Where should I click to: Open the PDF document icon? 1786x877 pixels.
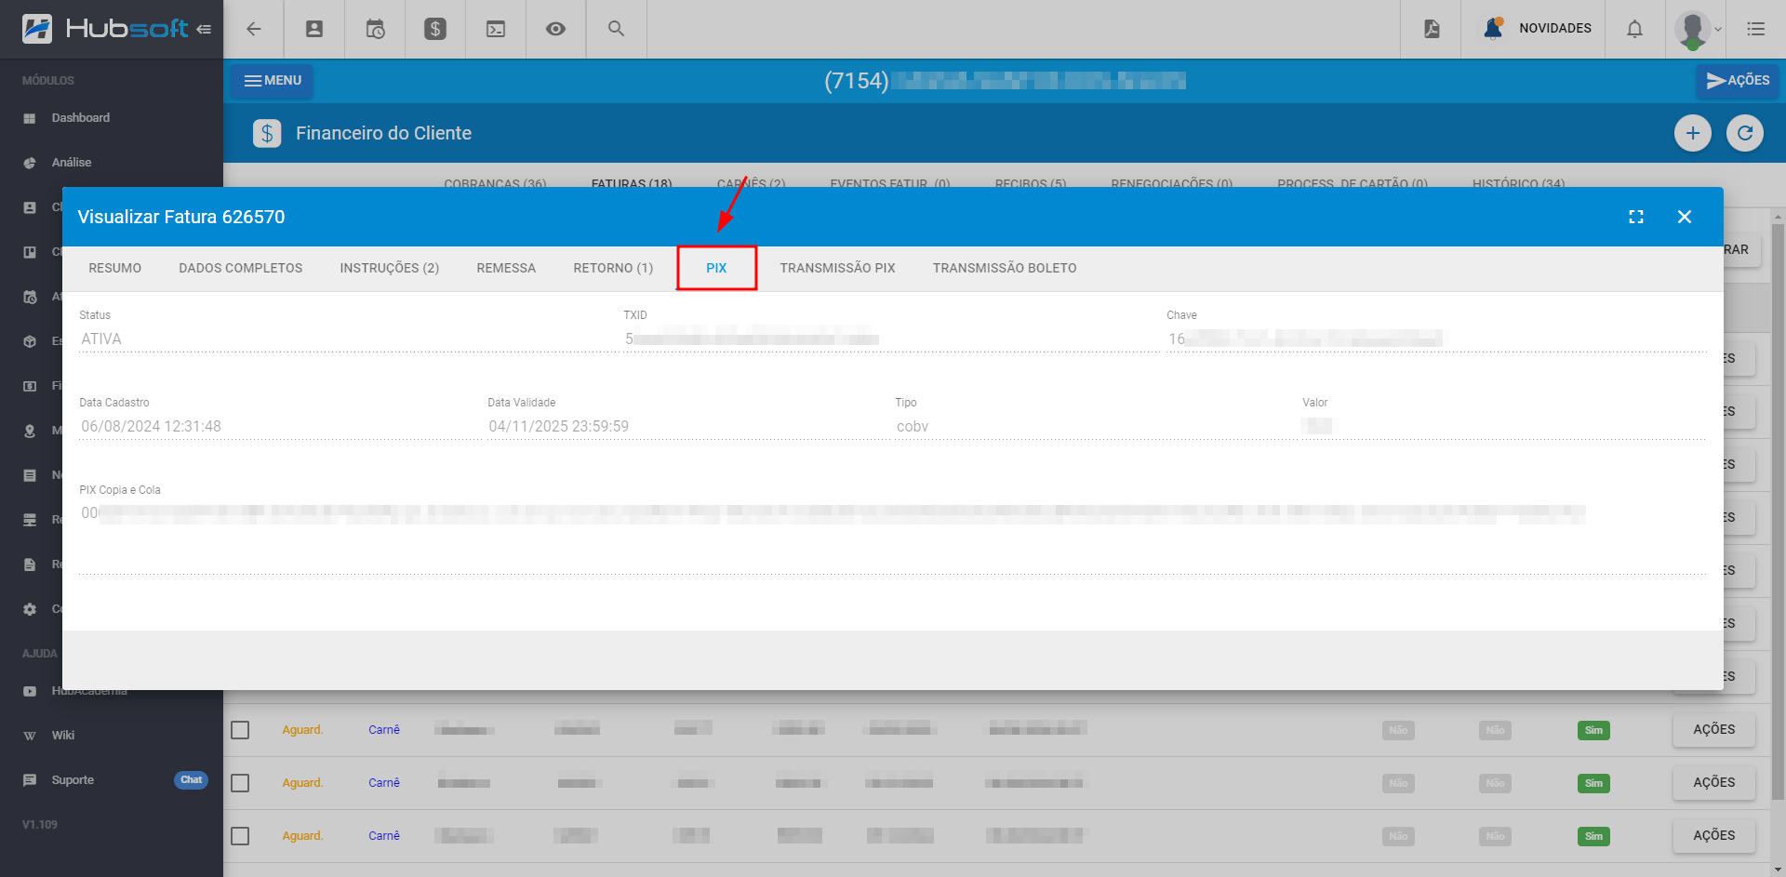(x=1432, y=29)
